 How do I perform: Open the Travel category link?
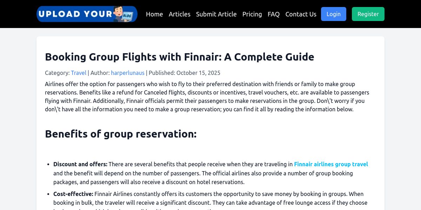click(79, 73)
